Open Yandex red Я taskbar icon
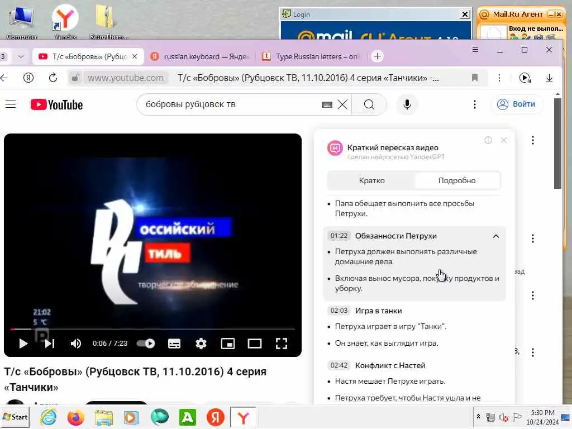Viewport: 572px width, 429px height. [x=215, y=417]
